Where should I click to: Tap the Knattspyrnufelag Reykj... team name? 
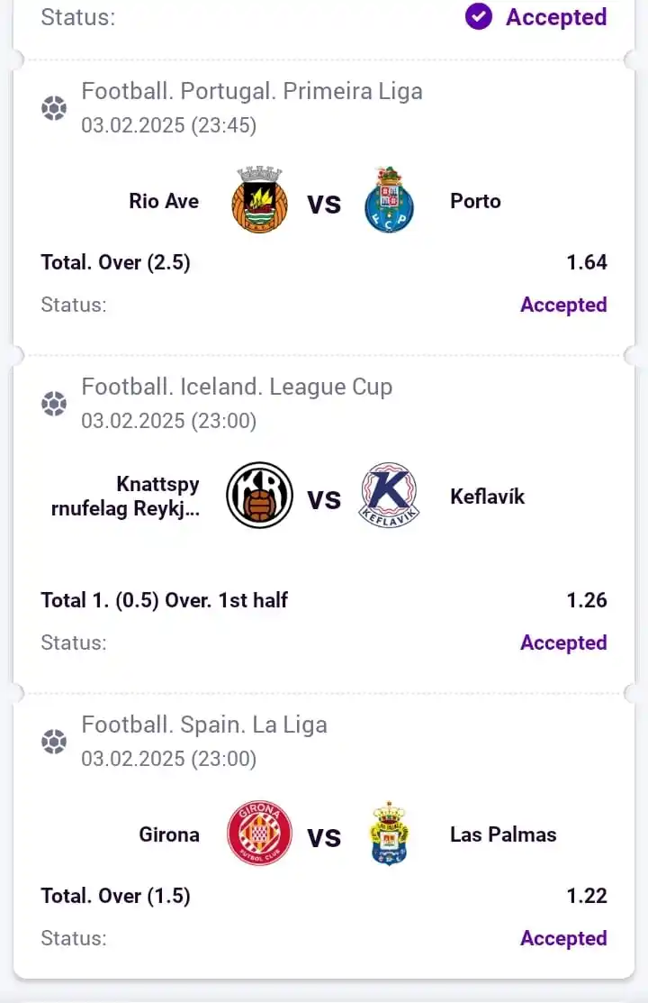(125, 497)
